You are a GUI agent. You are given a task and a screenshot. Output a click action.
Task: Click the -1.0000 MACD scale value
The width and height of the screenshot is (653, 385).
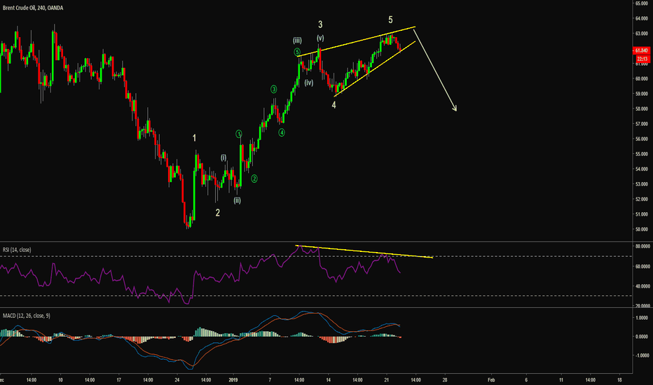pyautogui.click(x=641, y=356)
